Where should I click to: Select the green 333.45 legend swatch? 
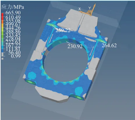2,36
